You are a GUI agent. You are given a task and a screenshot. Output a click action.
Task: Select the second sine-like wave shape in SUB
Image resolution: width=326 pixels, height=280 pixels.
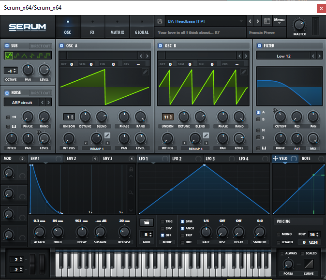click(16, 56)
